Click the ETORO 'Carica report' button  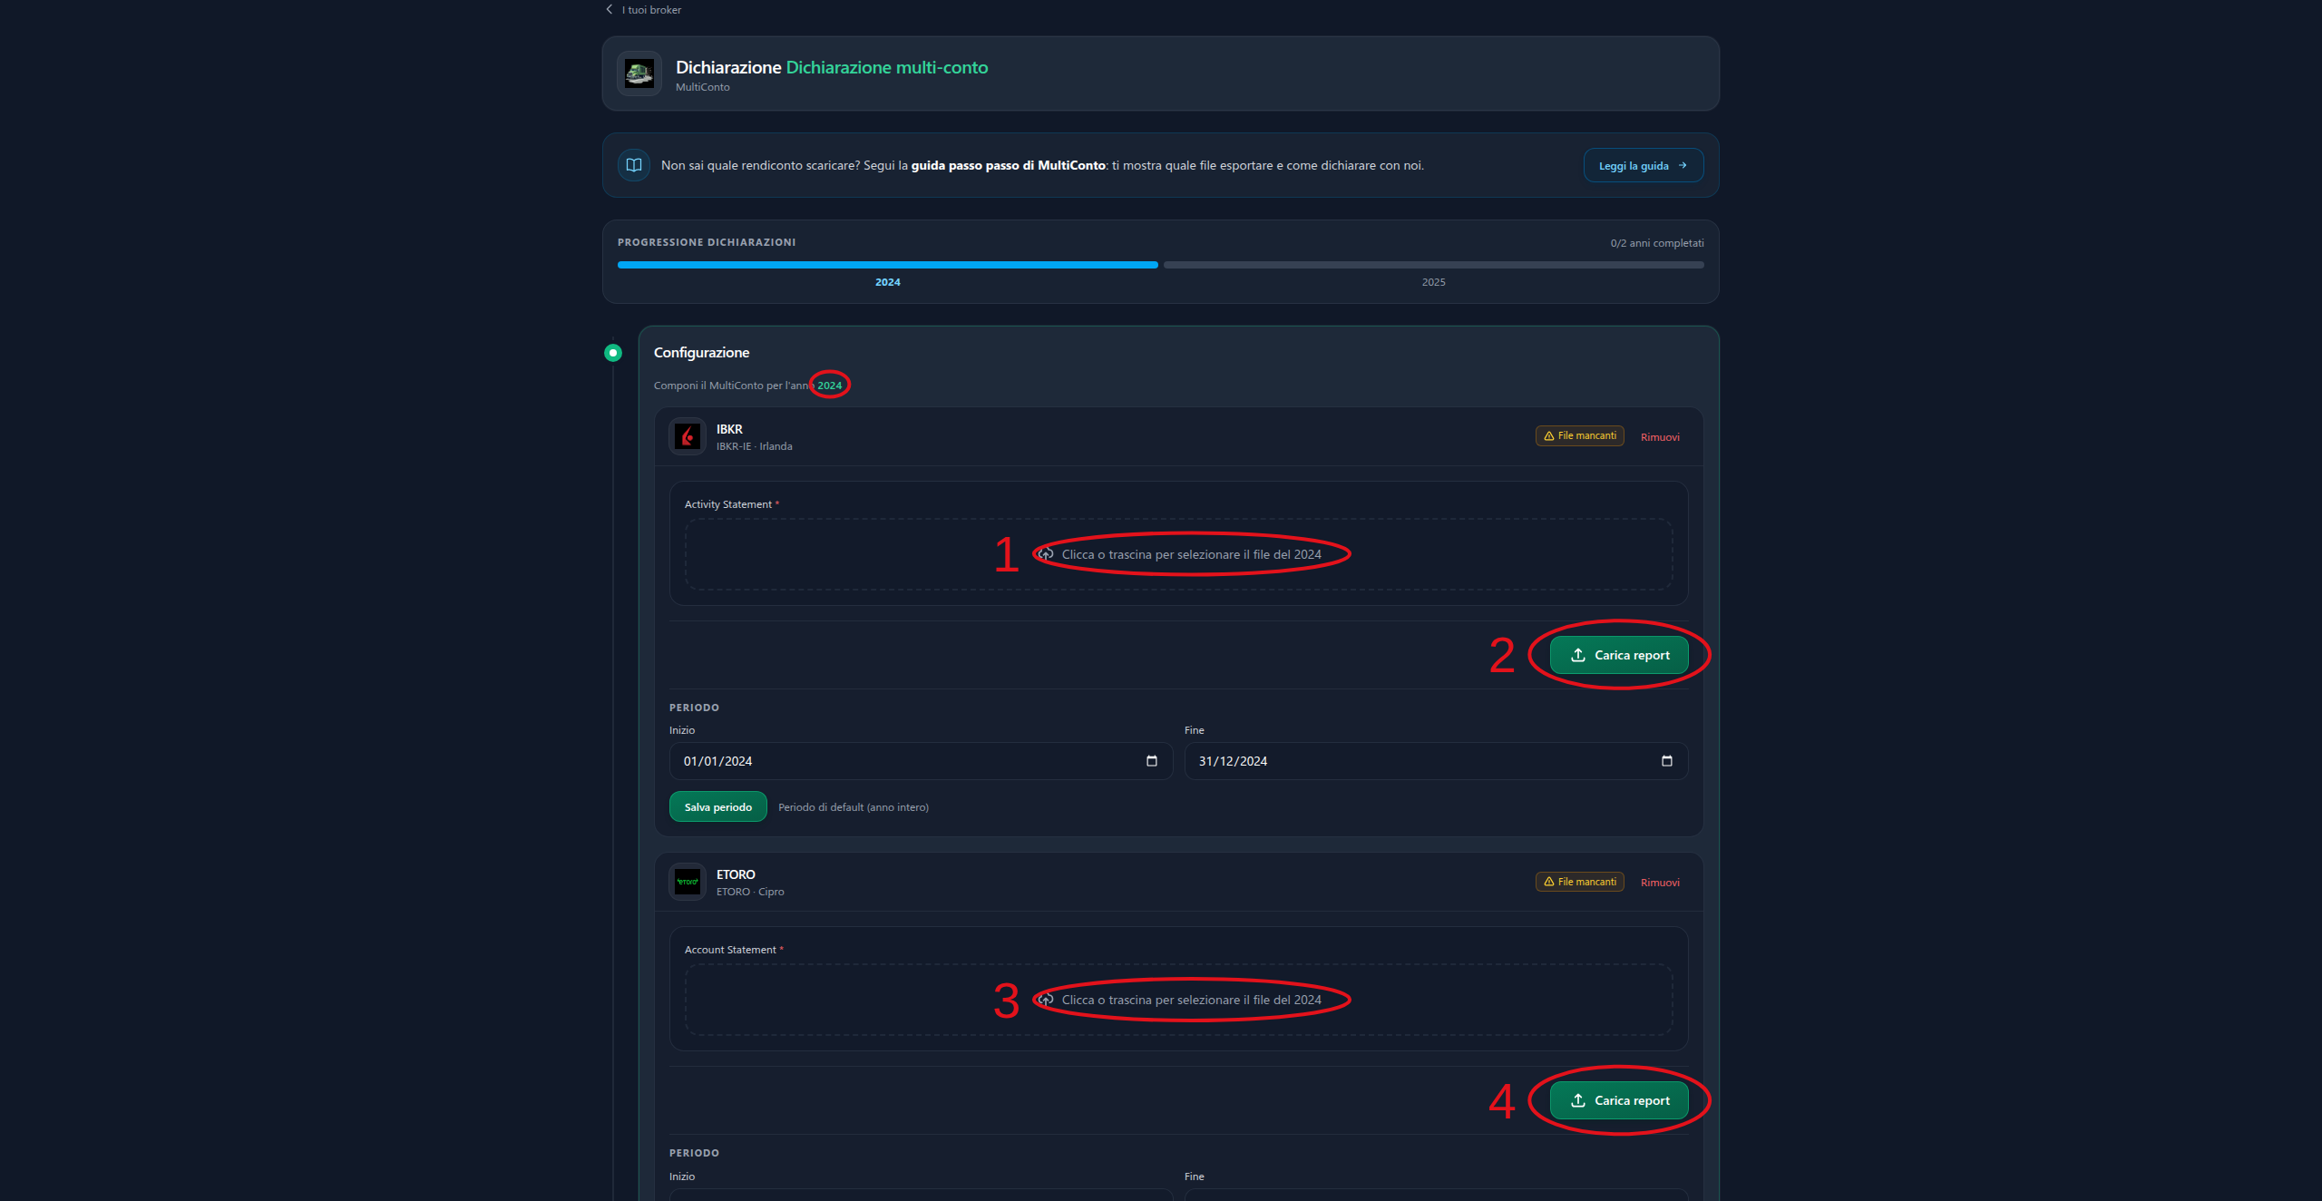[x=1618, y=1100]
